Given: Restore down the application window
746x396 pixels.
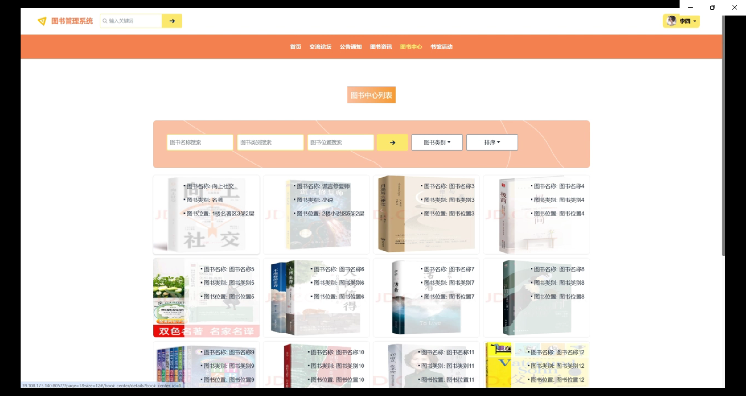Looking at the screenshot, I should (x=713, y=7).
